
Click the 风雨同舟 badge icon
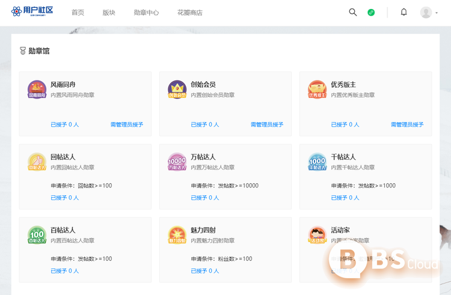click(37, 90)
